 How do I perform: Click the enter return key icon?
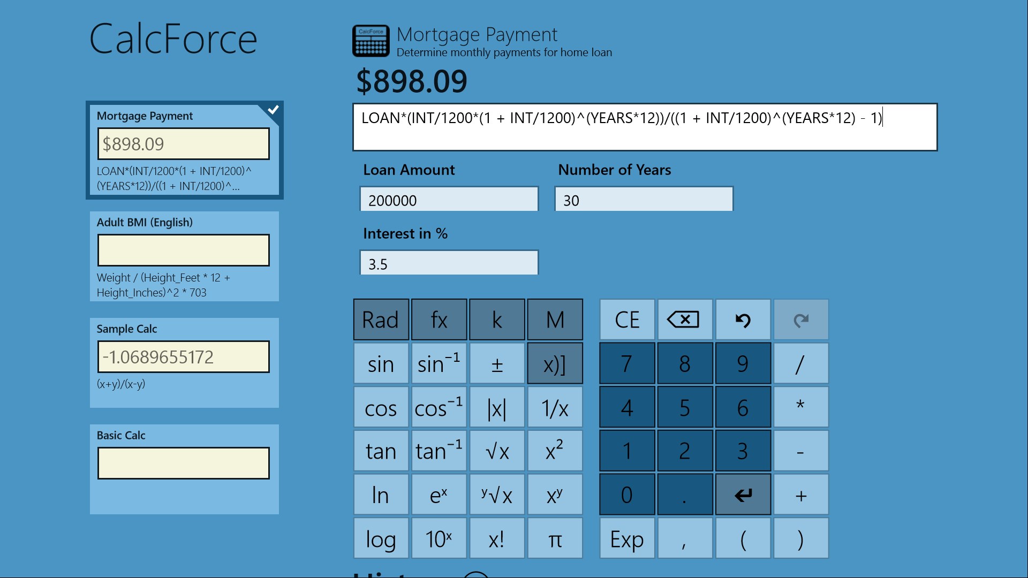(743, 495)
